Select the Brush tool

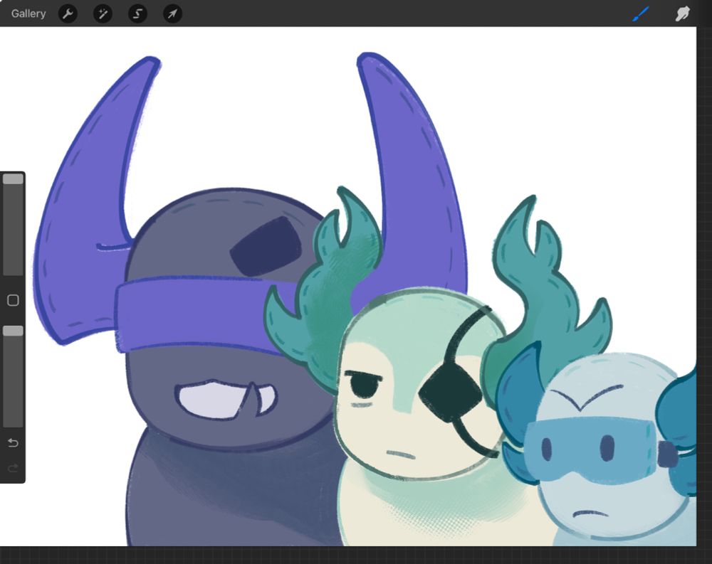(642, 14)
